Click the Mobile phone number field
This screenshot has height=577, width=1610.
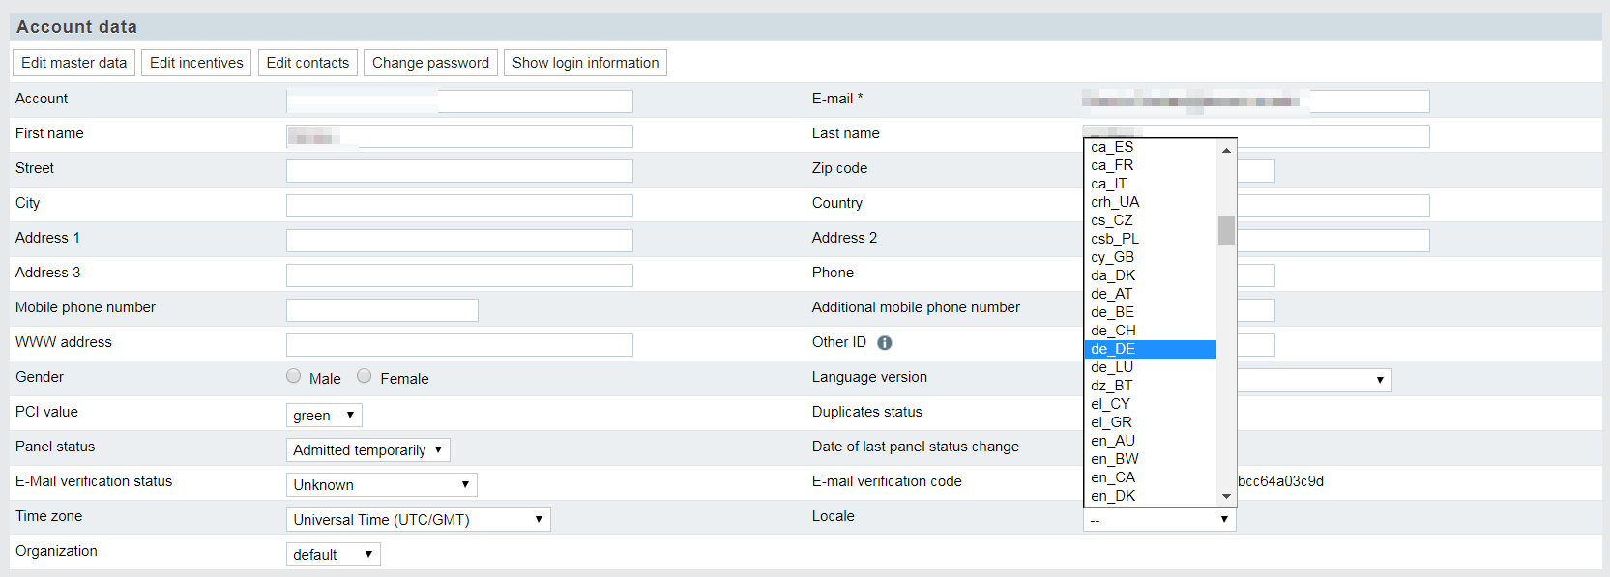point(382,310)
